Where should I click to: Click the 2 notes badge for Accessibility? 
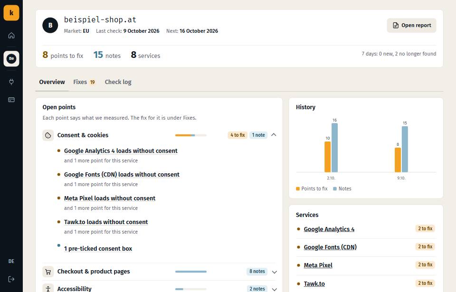[x=257, y=289]
